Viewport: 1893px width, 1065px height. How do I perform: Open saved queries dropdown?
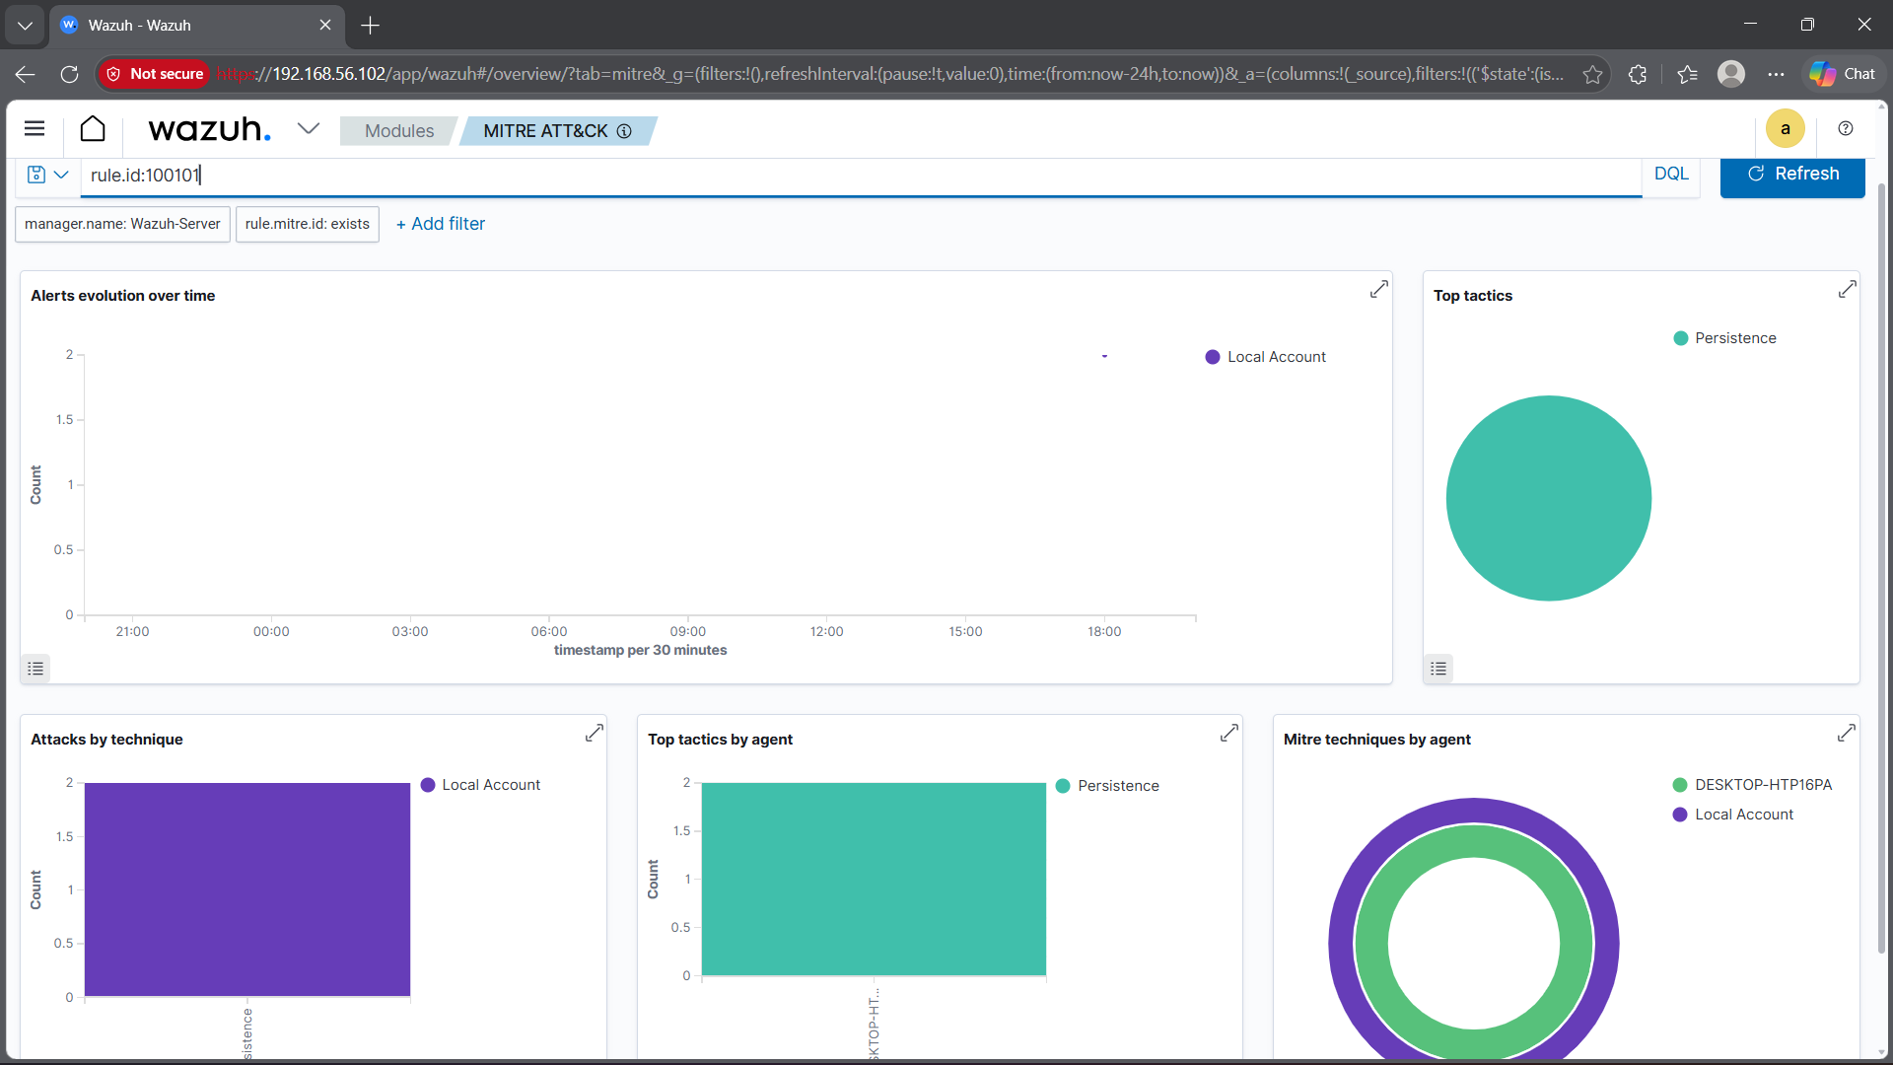(x=47, y=175)
